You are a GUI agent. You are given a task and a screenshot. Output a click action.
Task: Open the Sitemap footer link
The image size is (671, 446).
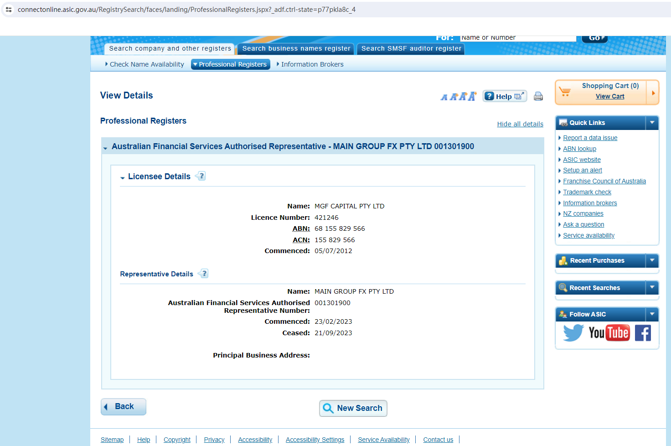[x=112, y=440]
